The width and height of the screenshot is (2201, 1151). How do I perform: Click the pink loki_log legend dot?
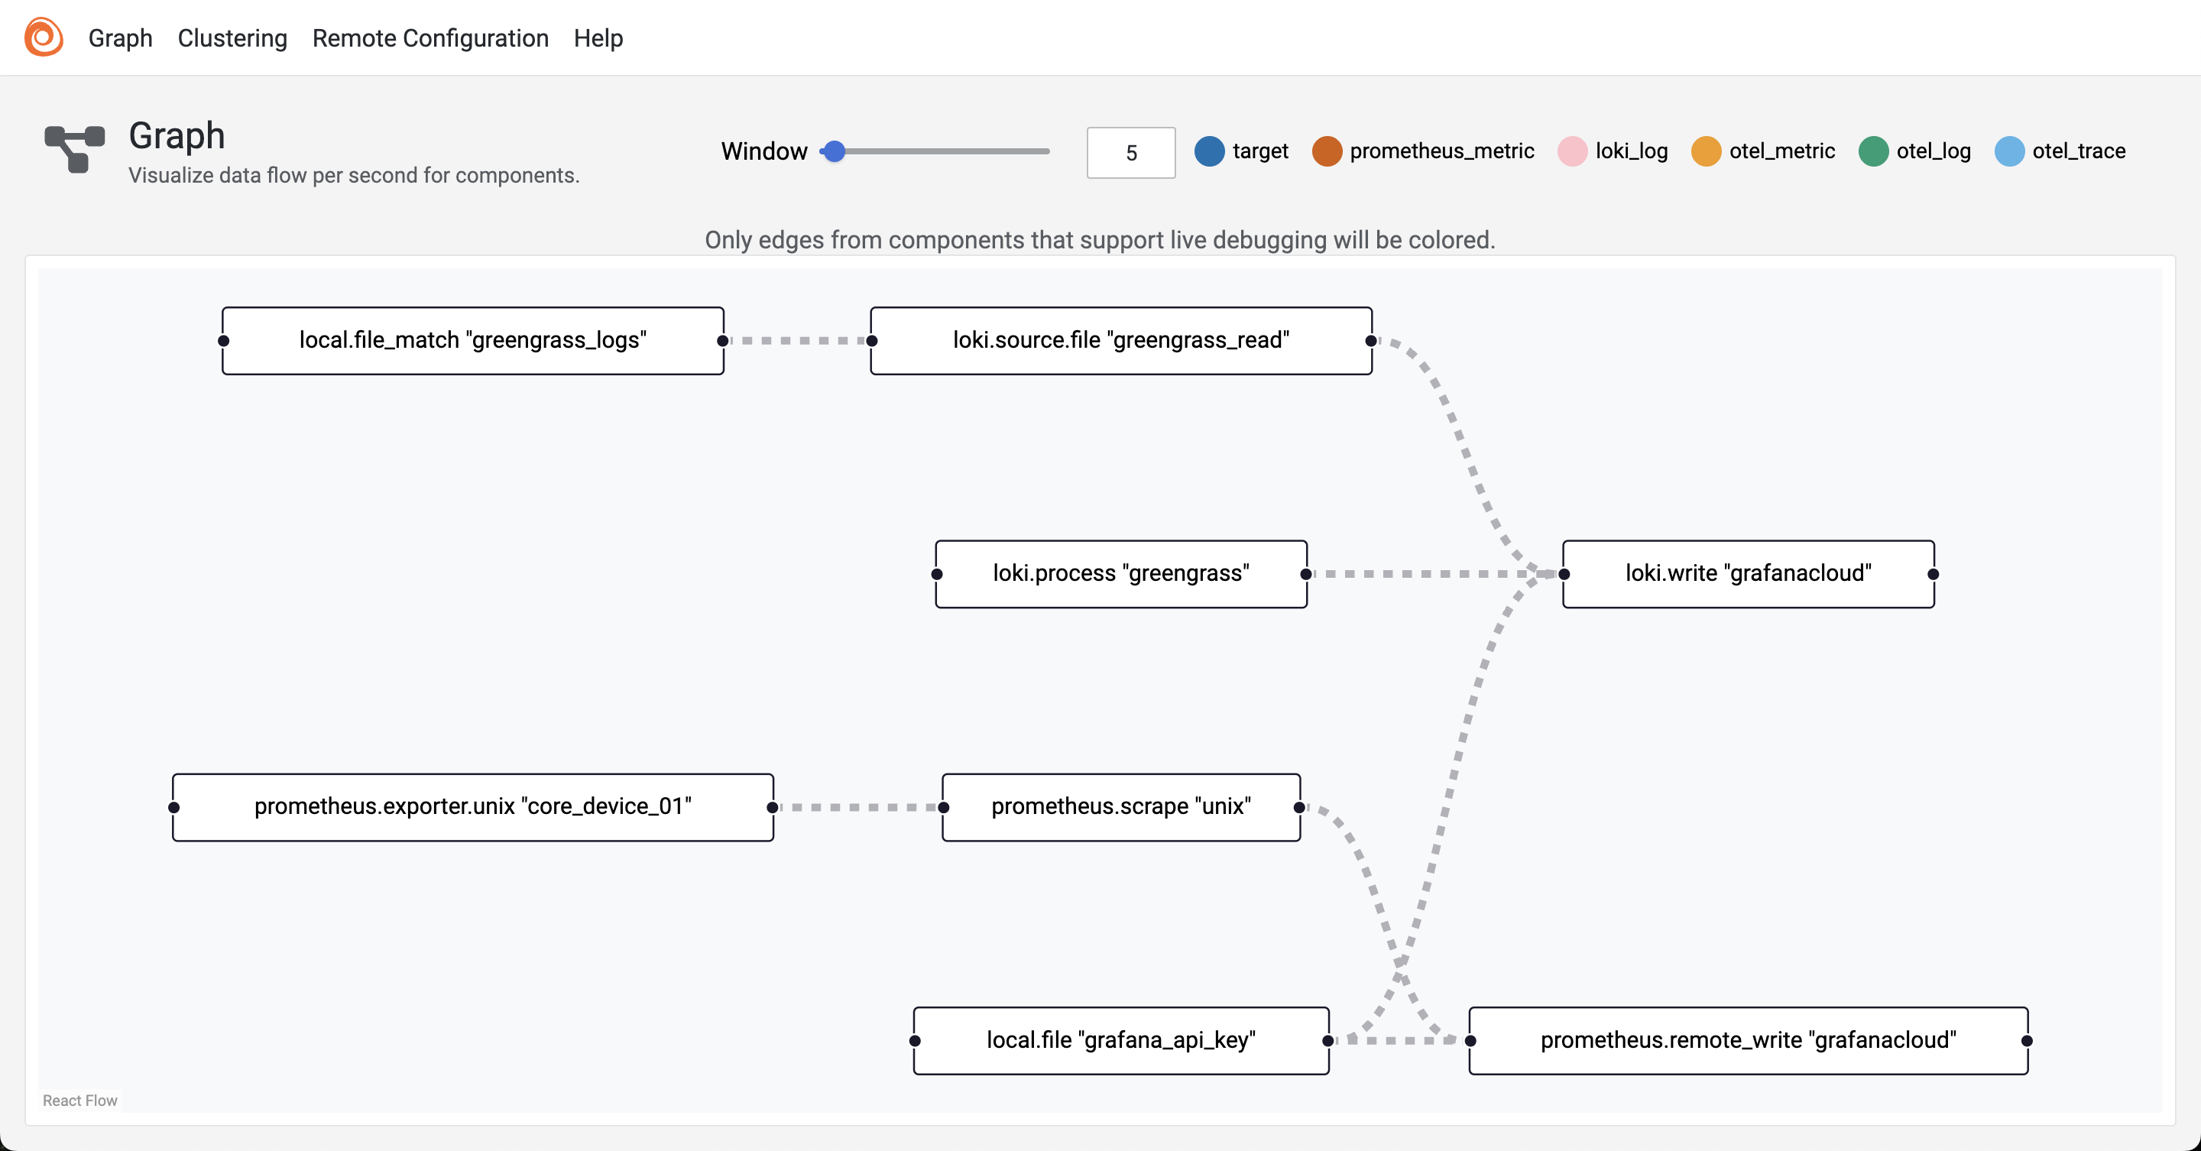click(1572, 151)
